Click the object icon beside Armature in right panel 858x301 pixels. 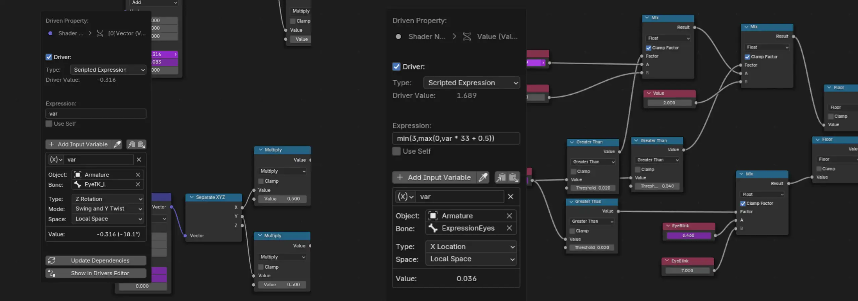point(433,216)
